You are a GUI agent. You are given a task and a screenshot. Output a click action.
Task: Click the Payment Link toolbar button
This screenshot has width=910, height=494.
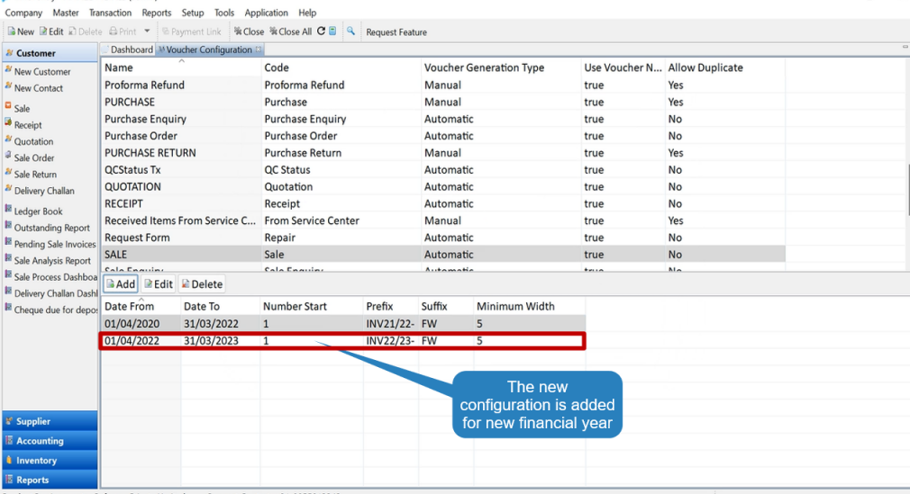pos(192,31)
